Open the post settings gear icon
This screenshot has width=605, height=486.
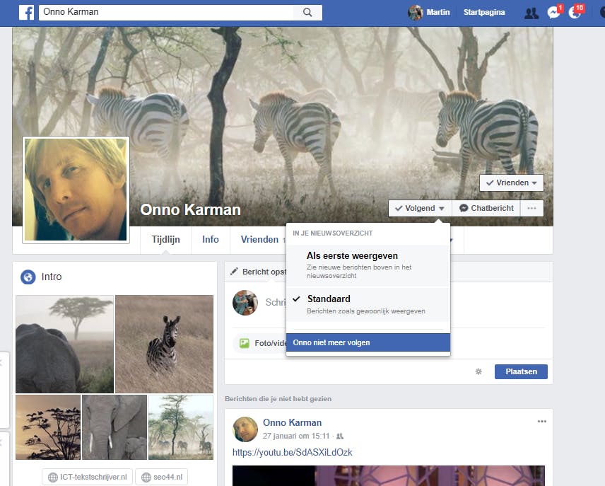pyautogui.click(x=478, y=371)
